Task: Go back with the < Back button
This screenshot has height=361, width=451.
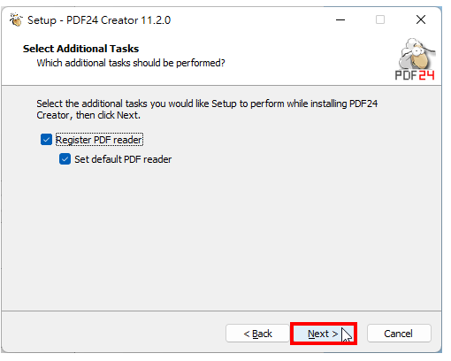Action: [x=257, y=334]
